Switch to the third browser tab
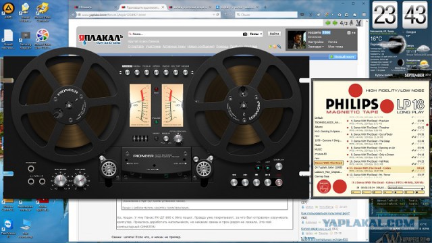 tap(190, 7)
